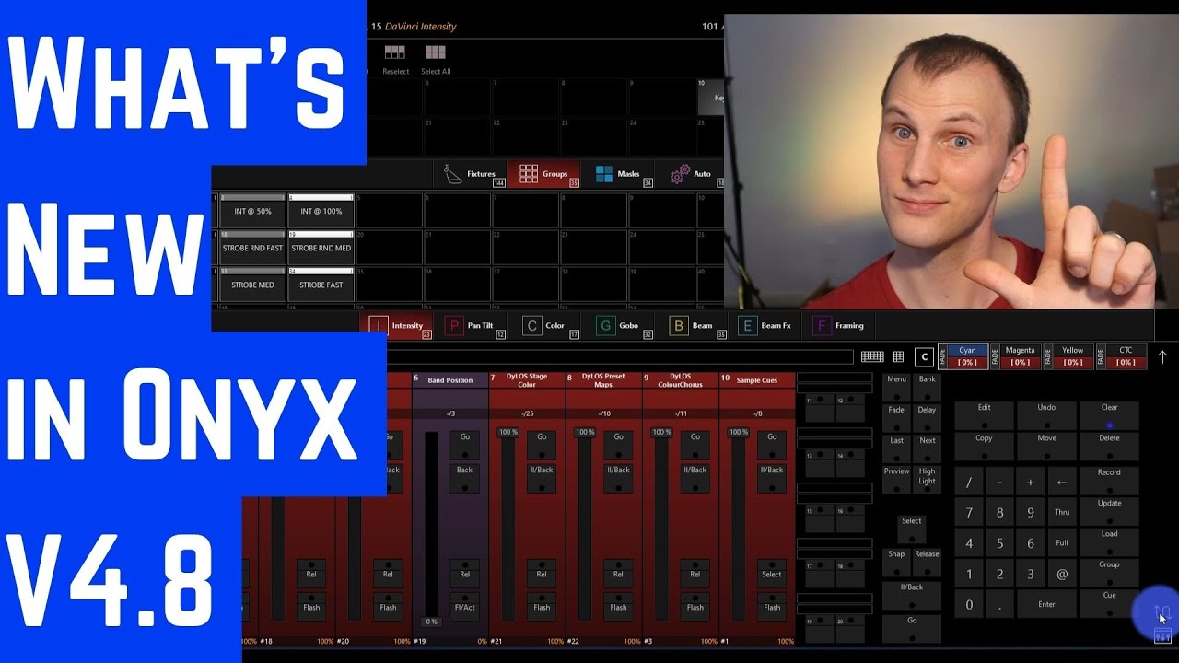
Task: Click the C color channel button
Action: pos(924,356)
